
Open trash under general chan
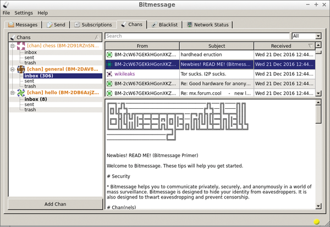pos(30,86)
